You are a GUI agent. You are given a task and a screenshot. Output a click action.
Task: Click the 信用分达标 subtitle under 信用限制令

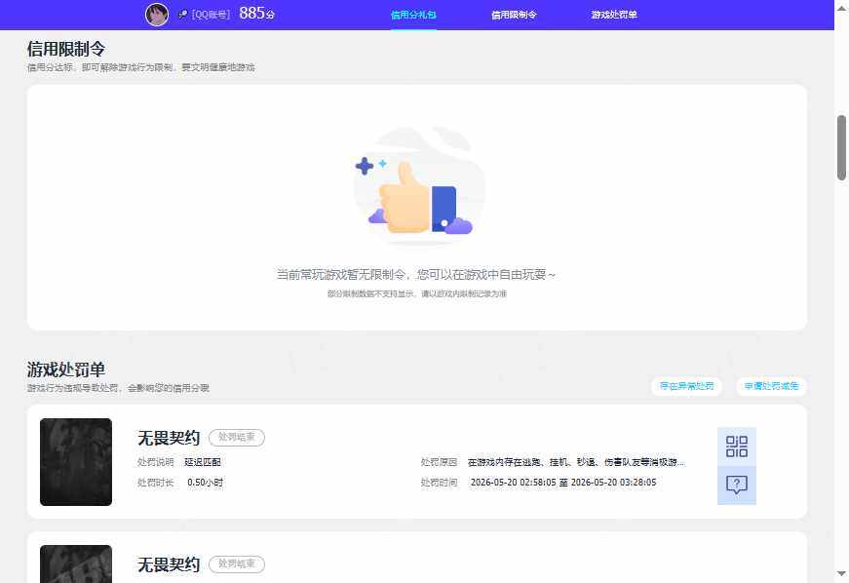coord(140,67)
